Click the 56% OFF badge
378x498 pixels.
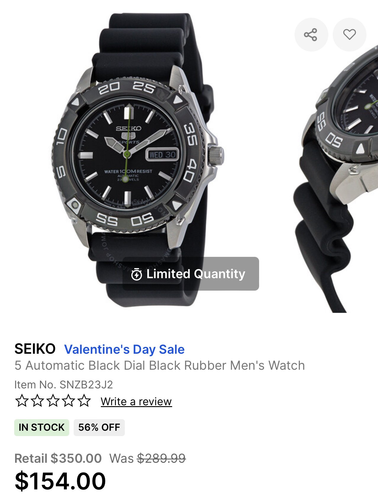pos(99,427)
